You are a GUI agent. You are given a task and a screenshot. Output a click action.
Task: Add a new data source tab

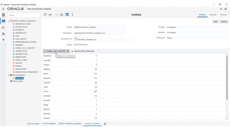click(105, 124)
